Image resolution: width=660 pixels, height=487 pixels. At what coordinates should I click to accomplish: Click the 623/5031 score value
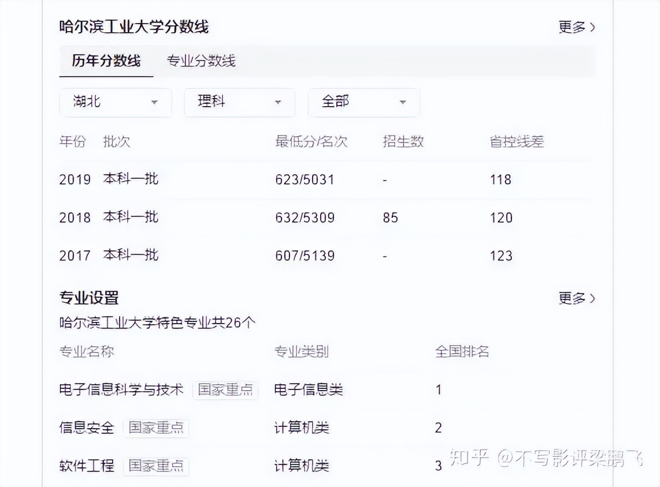[305, 180]
